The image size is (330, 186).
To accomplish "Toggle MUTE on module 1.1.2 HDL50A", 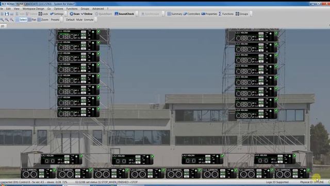I will click(84, 46).
